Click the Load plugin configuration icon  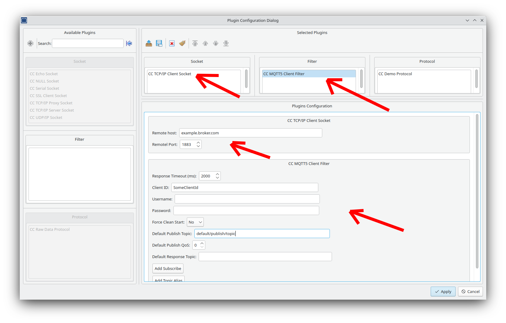149,43
